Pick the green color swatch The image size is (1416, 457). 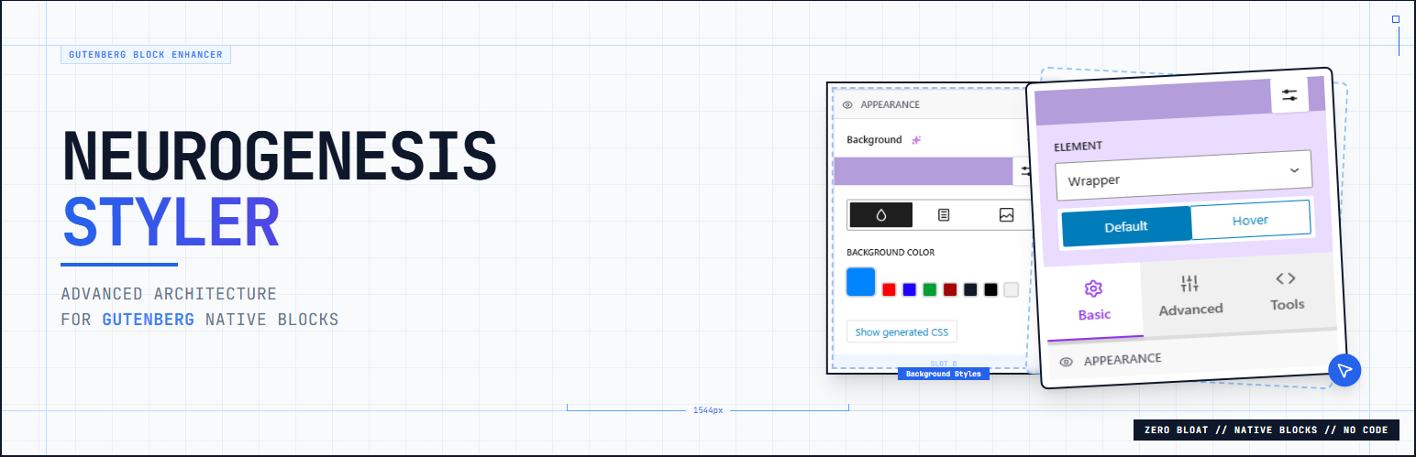pos(930,289)
